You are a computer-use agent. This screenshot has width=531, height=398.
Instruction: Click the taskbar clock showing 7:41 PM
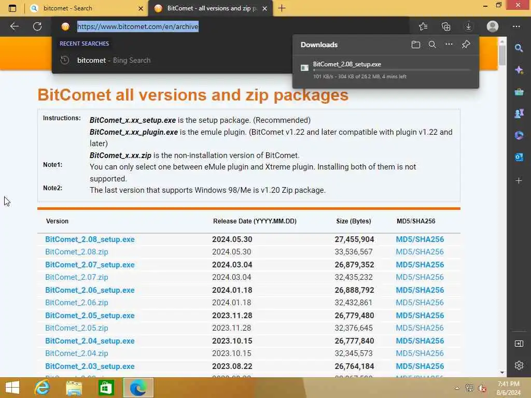point(508,388)
